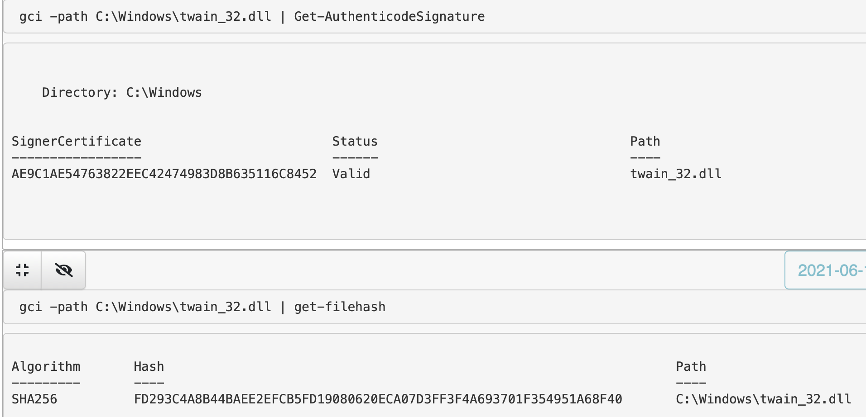
Task: Click the Algorithm column header
Action: (x=46, y=367)
